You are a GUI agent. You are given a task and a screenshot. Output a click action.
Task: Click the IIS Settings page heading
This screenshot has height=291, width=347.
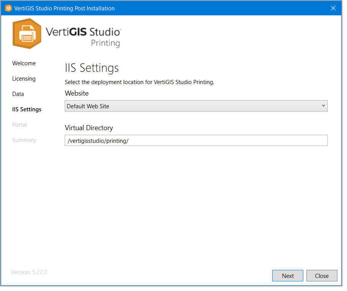click(92, 68)
